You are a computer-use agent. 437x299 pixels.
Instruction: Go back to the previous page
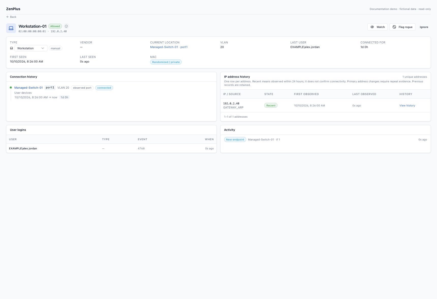[11, 17]
